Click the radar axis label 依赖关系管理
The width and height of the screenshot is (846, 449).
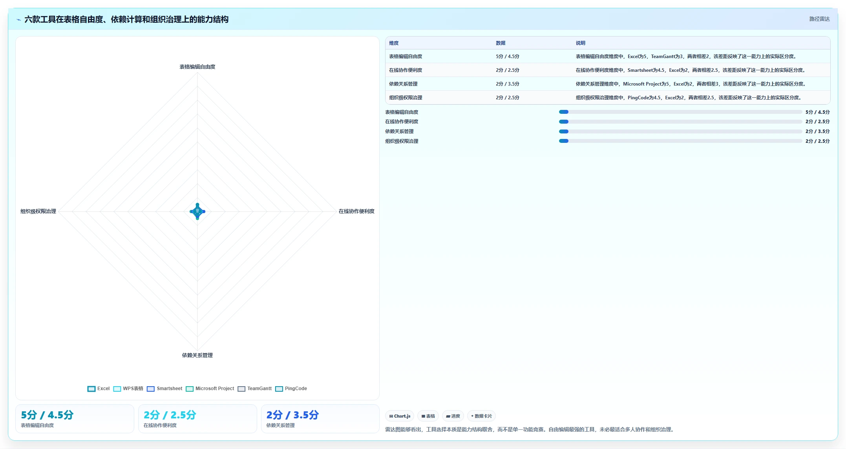[197, 355]
